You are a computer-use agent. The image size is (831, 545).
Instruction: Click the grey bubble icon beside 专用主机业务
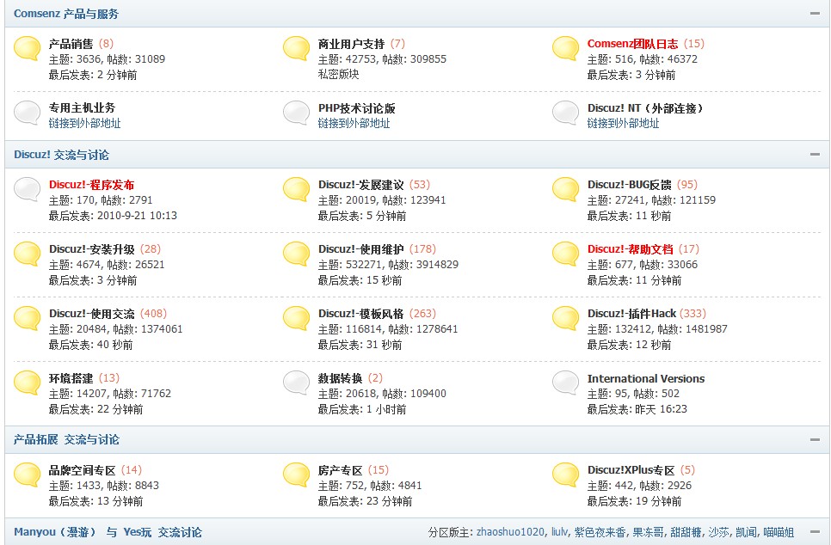coord(27,113)
